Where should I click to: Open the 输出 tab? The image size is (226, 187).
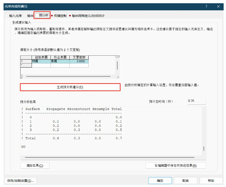(30, 16)
